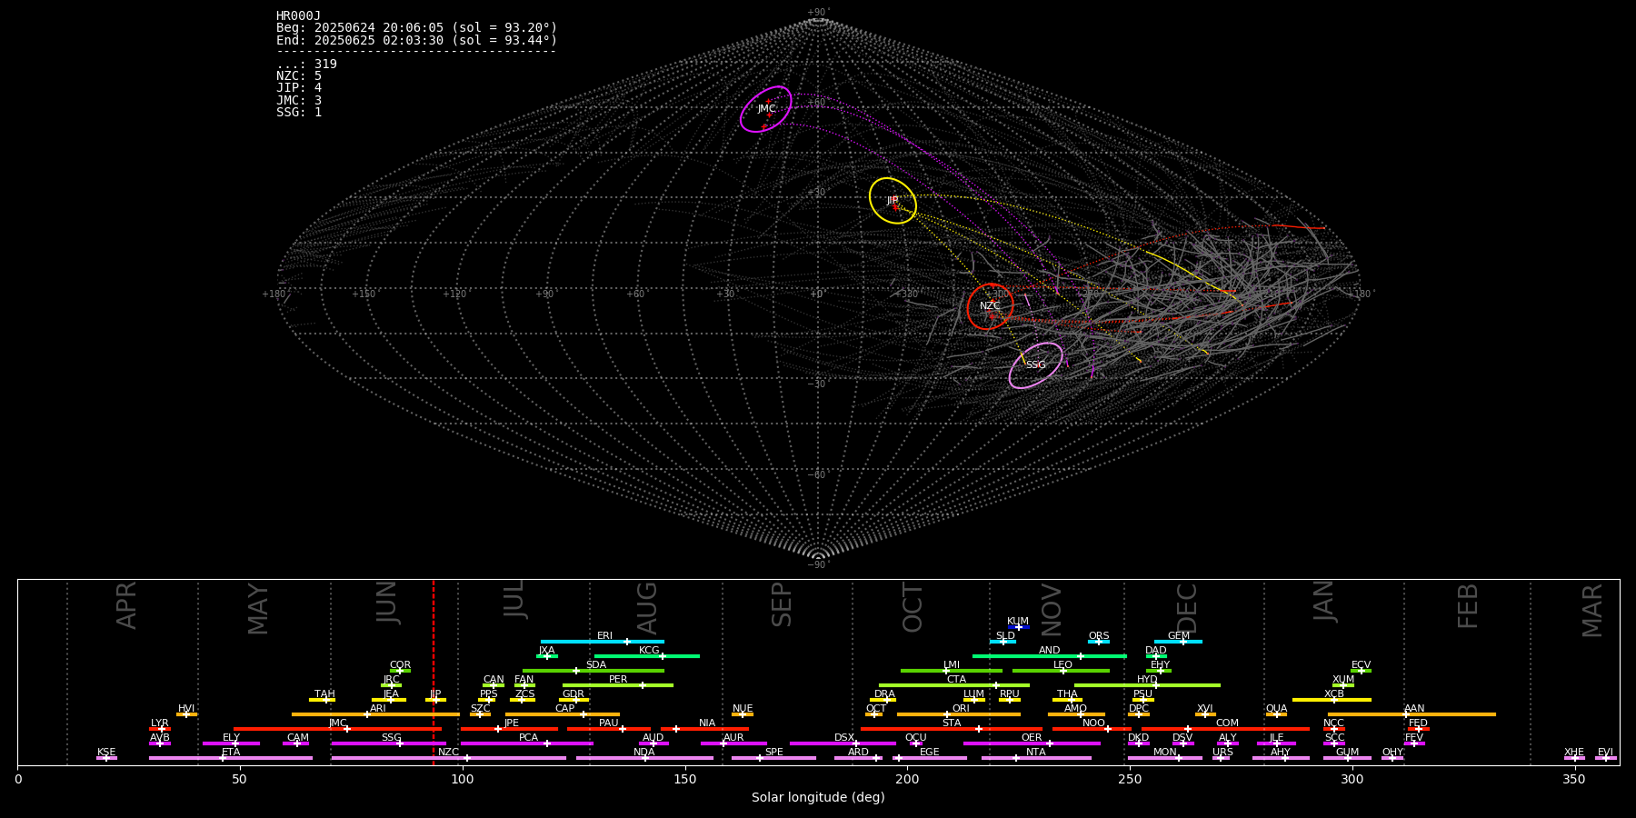
Task: Select the ORI shower bar
Action: 959,714
